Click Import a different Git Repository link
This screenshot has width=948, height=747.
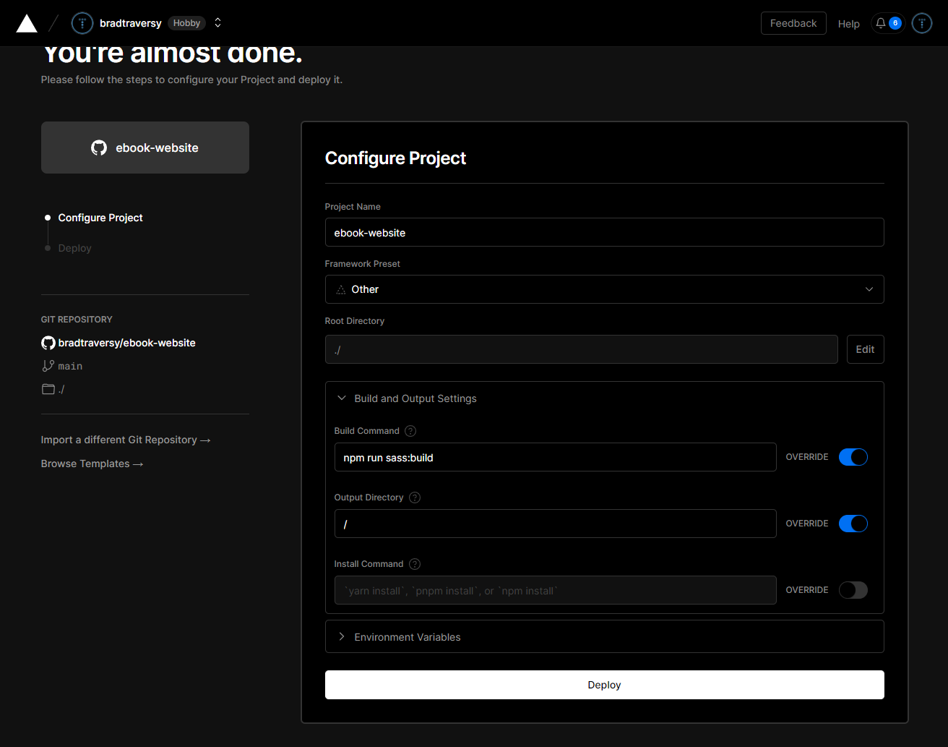click(126, 440)
